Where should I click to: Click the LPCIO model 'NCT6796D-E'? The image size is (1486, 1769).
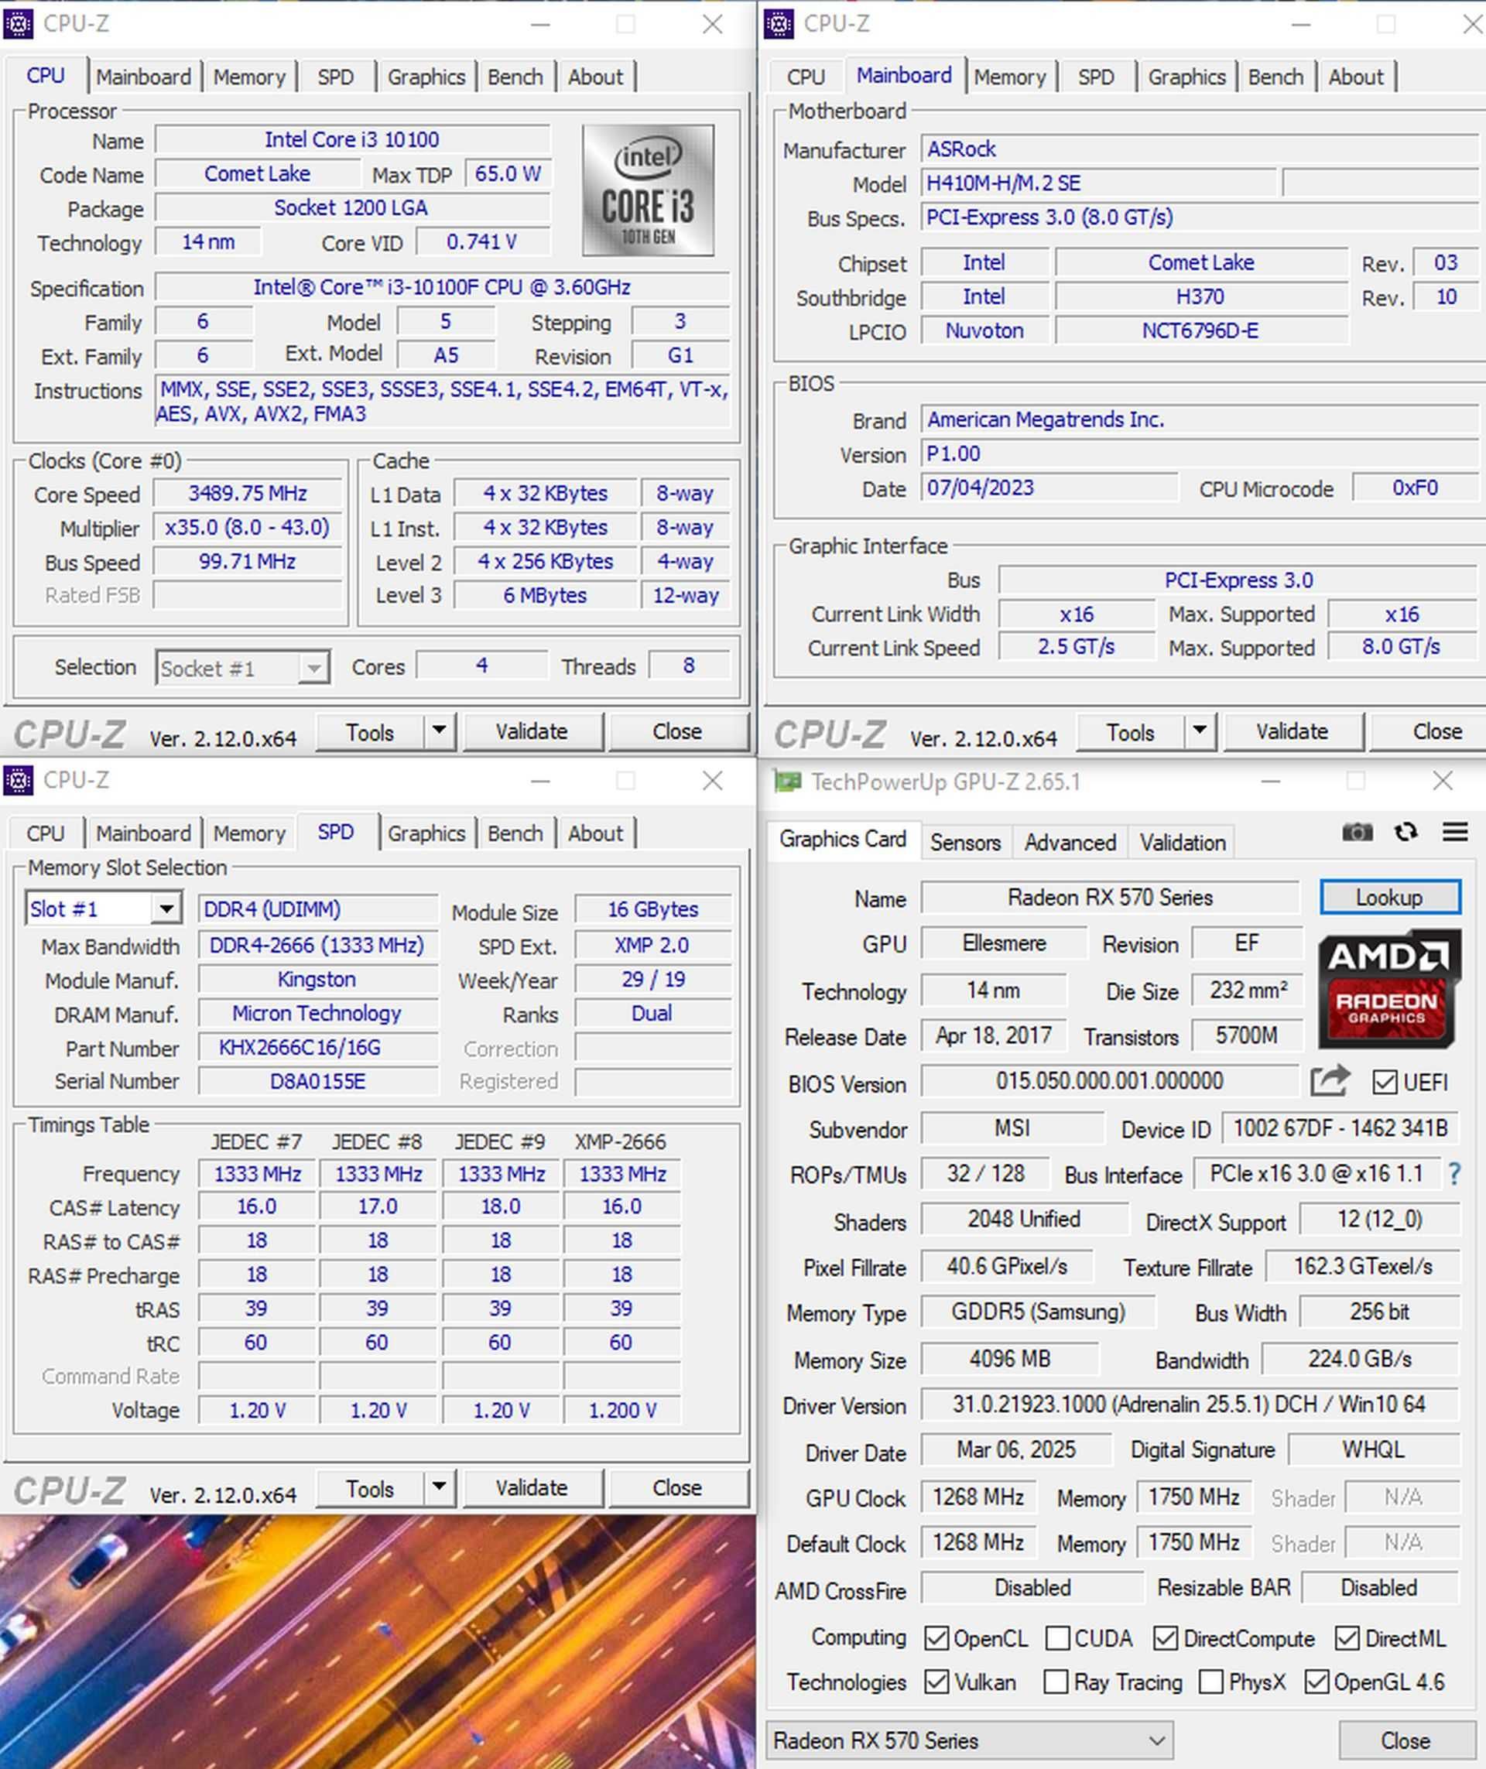click(x=1201, y=330)
